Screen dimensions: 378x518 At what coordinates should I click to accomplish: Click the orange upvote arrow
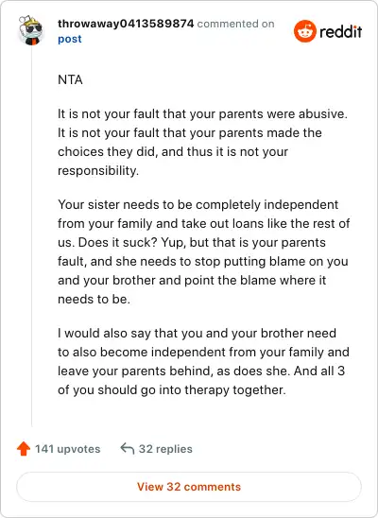coord(24,449)
